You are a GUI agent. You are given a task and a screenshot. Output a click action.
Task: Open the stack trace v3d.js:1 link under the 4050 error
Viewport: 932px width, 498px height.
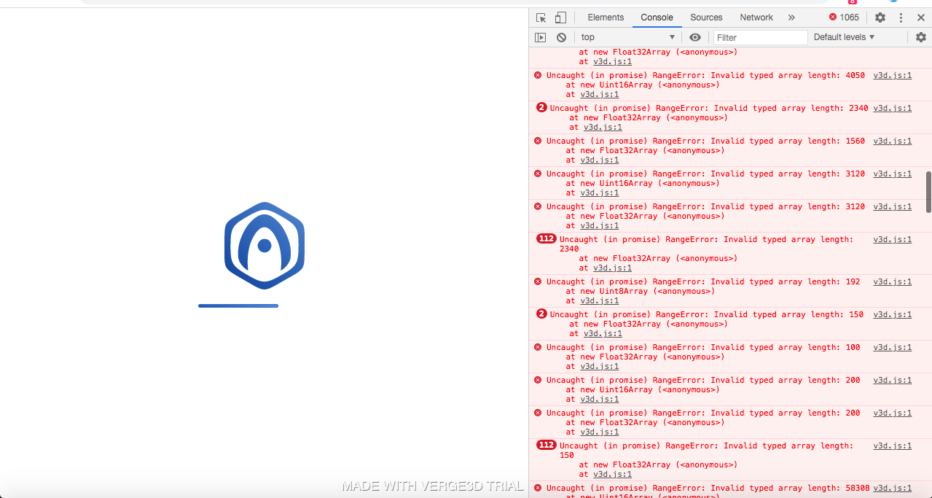click(x=600, y=95)
